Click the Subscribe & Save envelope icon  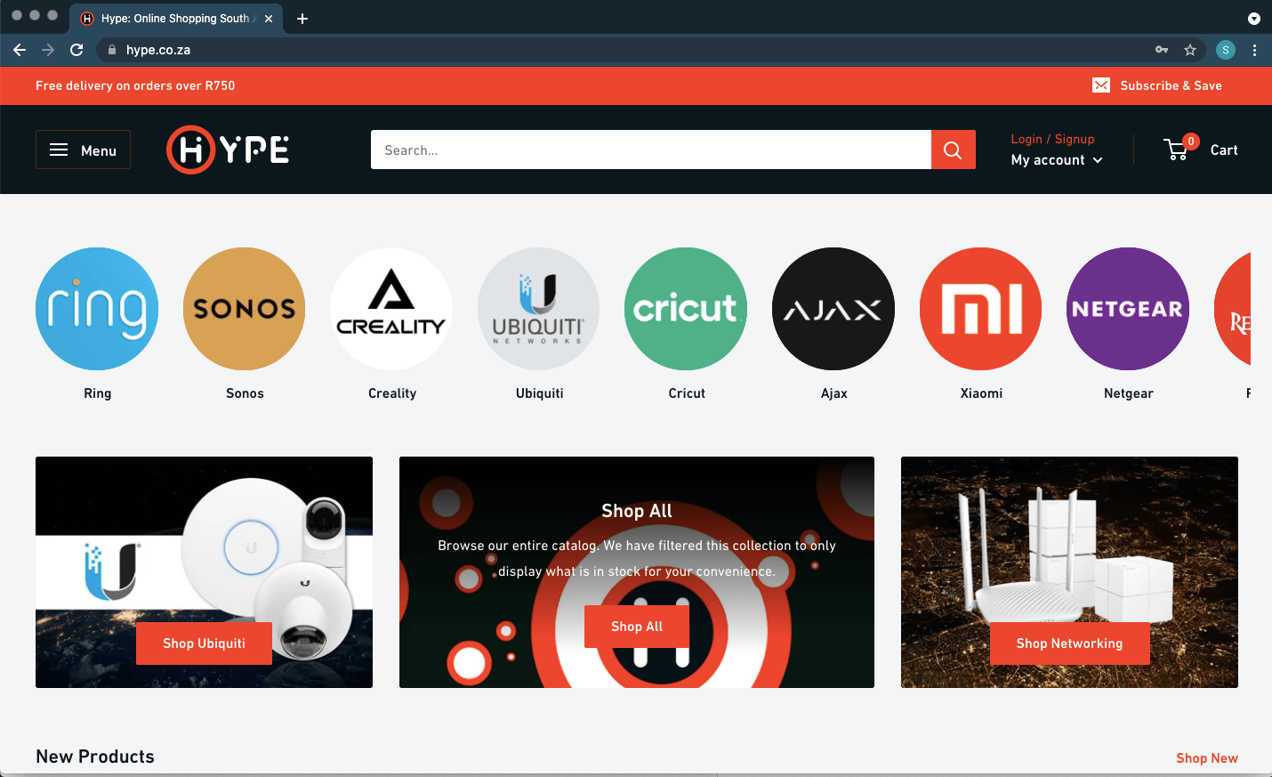pyautogui.click(x=1101, y=85)
